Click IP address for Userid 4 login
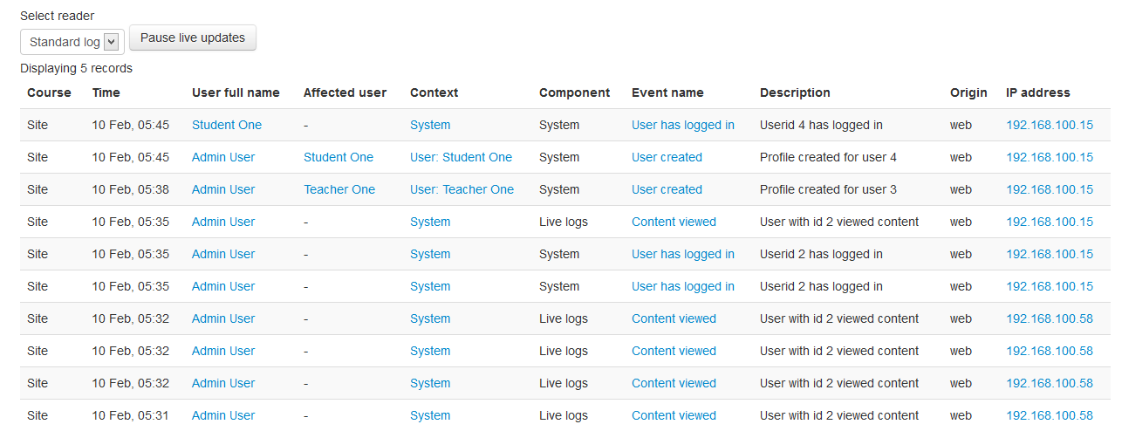The height and width of the screenshot is (438, 1122). coord(1049,125)
